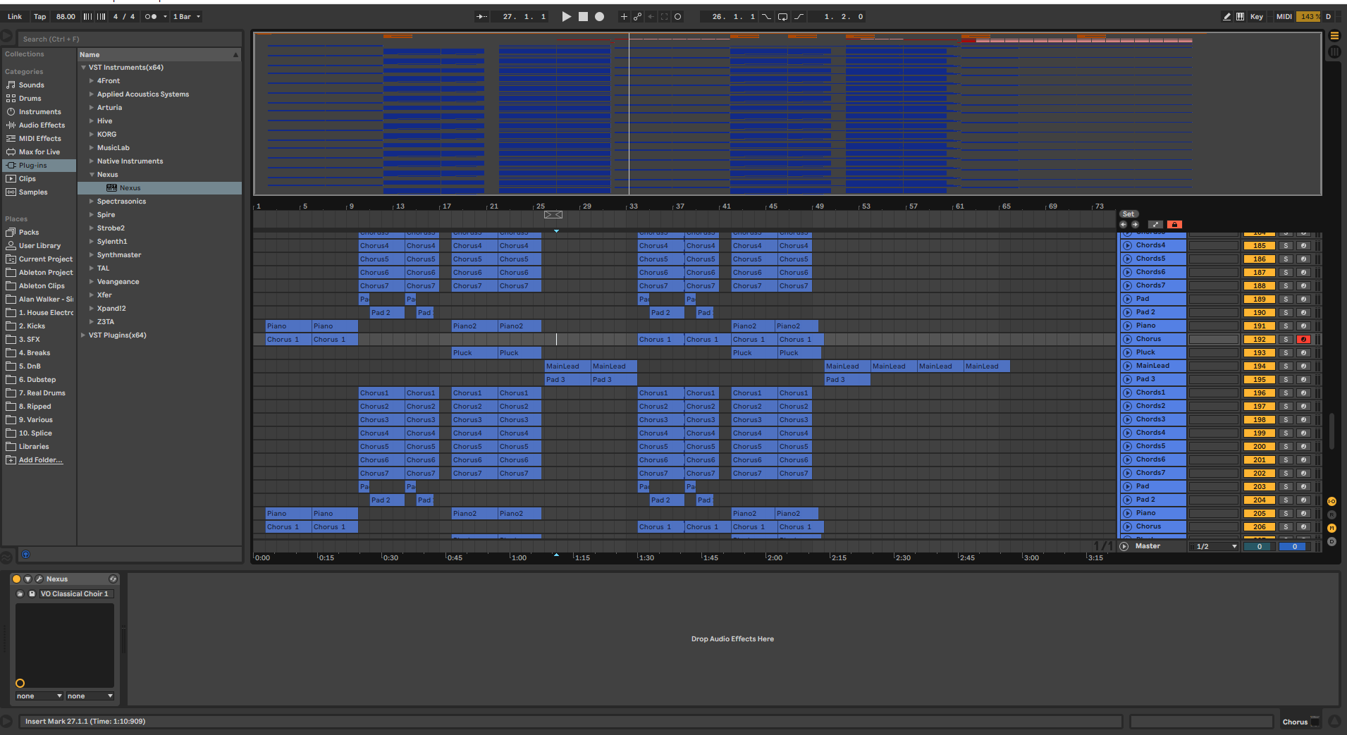Arm the Piano track 191 for recording
The height and width of the screenshot is (735, 1347).
[1303, 326]
